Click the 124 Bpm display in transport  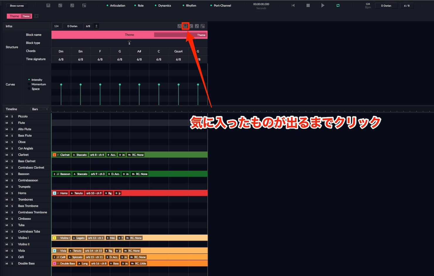coord(368,6)
